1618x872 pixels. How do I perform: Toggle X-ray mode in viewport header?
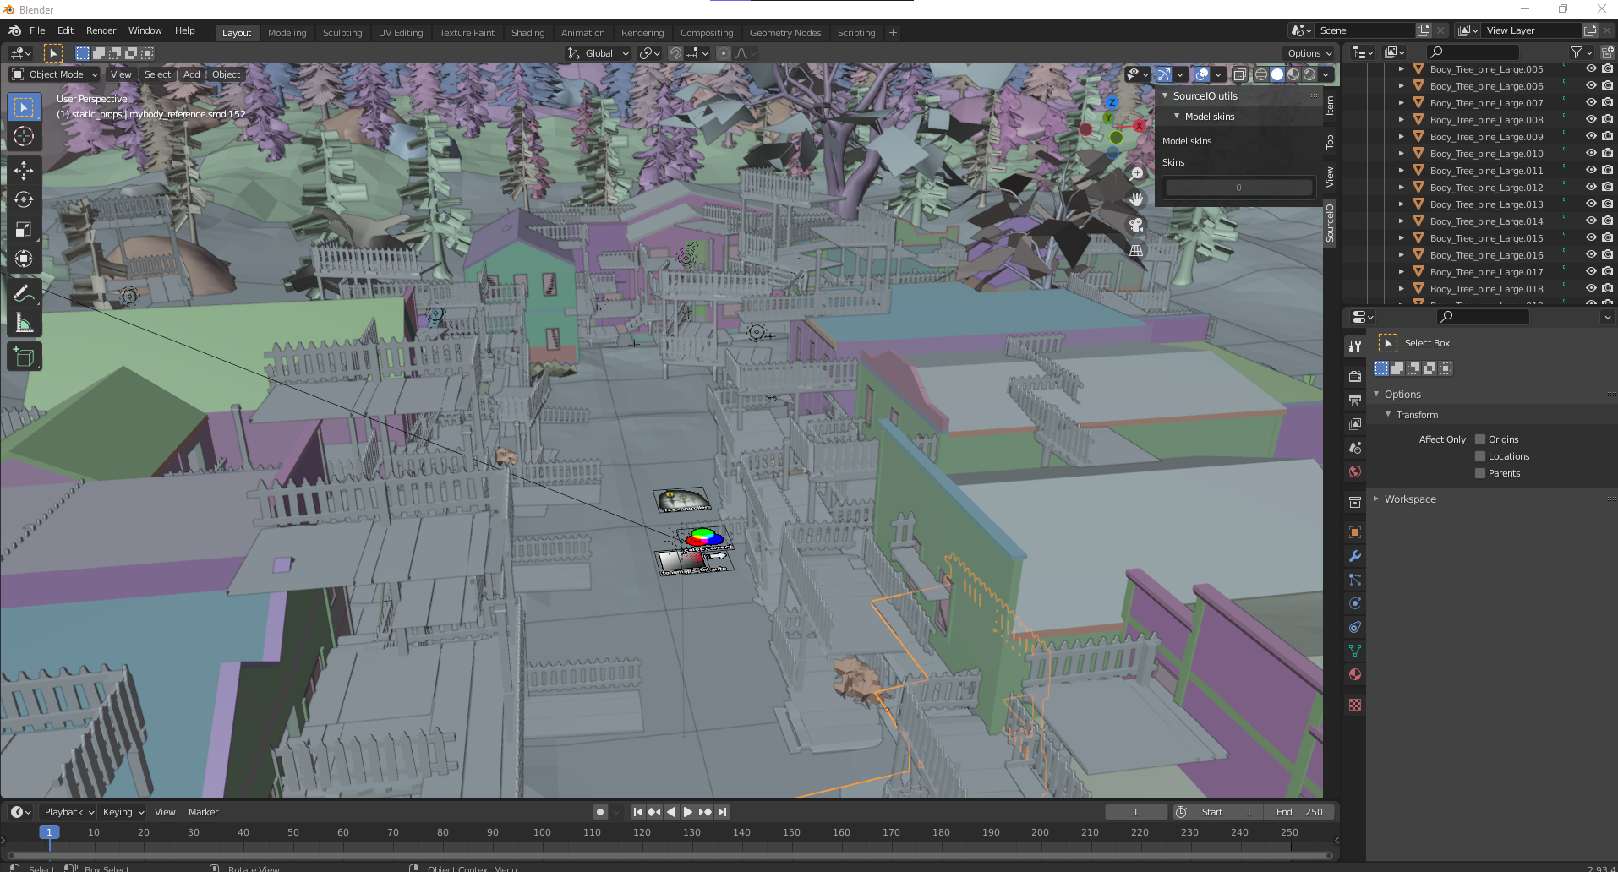click(x=1241, y=74)
